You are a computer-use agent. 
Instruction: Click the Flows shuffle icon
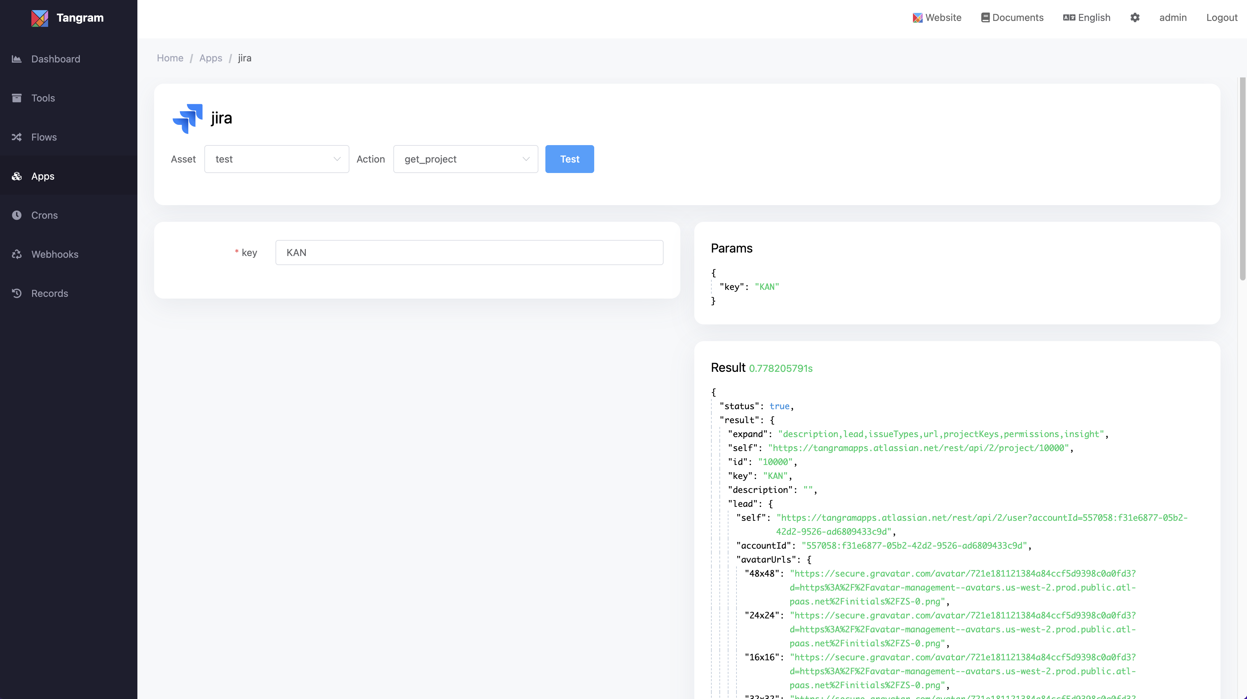(17, 137)
